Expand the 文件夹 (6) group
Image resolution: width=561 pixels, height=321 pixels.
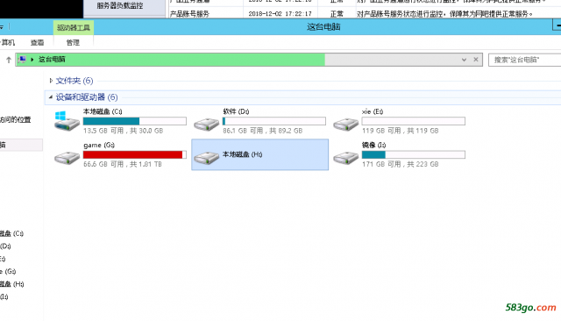tap(51, 81)
